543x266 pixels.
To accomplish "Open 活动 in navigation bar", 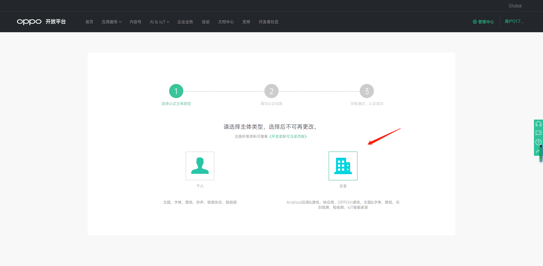I will pos(206,22).
